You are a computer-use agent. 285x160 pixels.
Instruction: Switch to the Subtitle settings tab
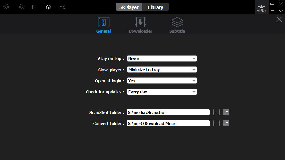pos(177,25)
